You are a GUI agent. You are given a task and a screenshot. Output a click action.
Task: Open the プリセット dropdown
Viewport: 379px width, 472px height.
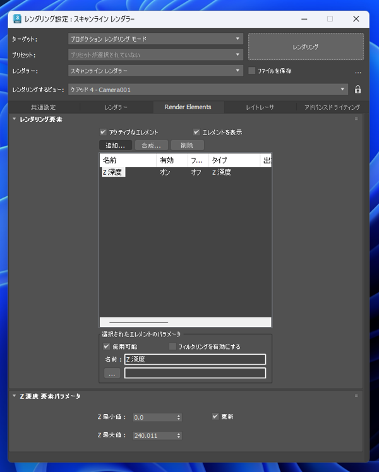pyautogui.click(x=155, y=55)
